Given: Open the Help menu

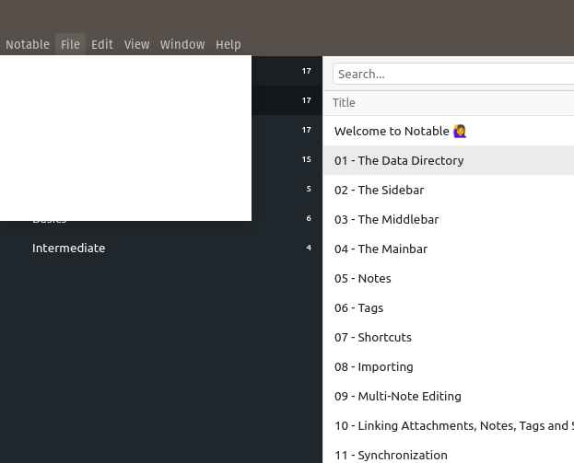Looking at the screenshot, I should (228, 44).
